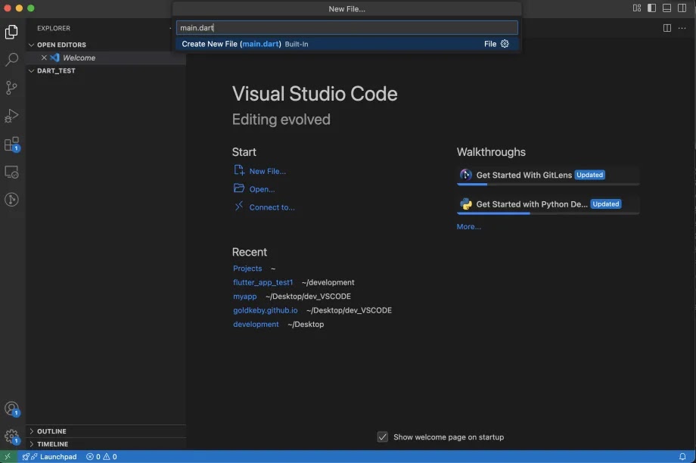Toggle the bottom Panel
Viewport: 696px width, 463px height.
point(666,8)
